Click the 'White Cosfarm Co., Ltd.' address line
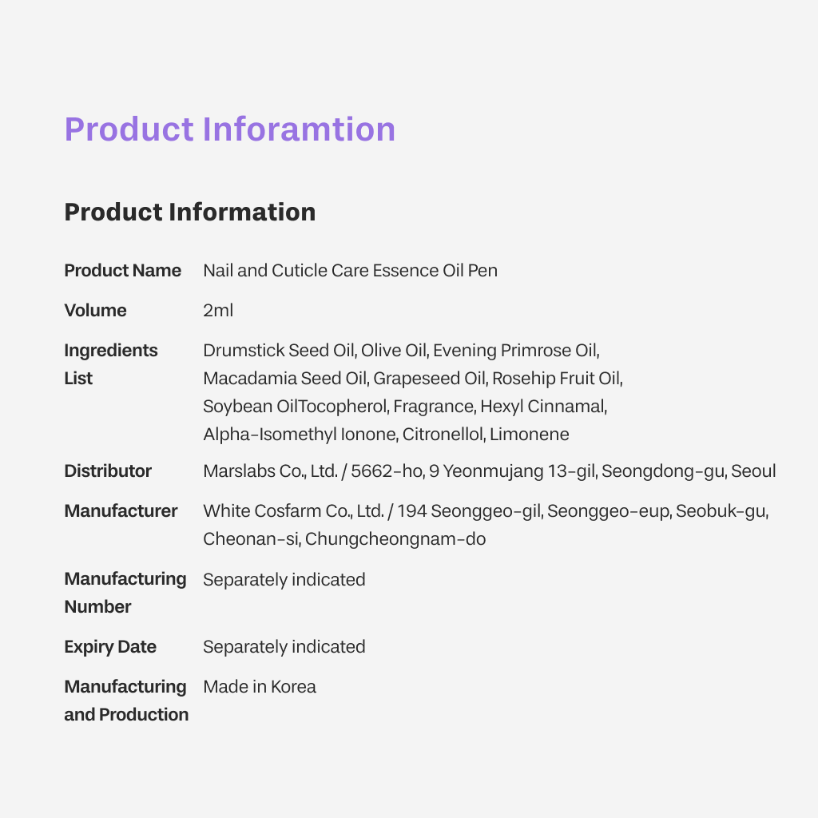 (x=486, y=511)
